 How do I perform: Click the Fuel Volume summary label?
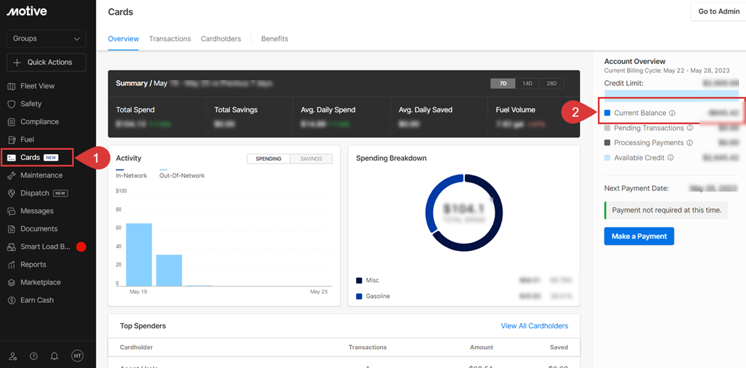[516, 110]
